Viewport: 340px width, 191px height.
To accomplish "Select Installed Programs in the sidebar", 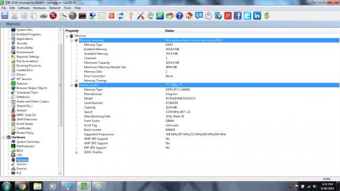I will click(x=29, y=35).
